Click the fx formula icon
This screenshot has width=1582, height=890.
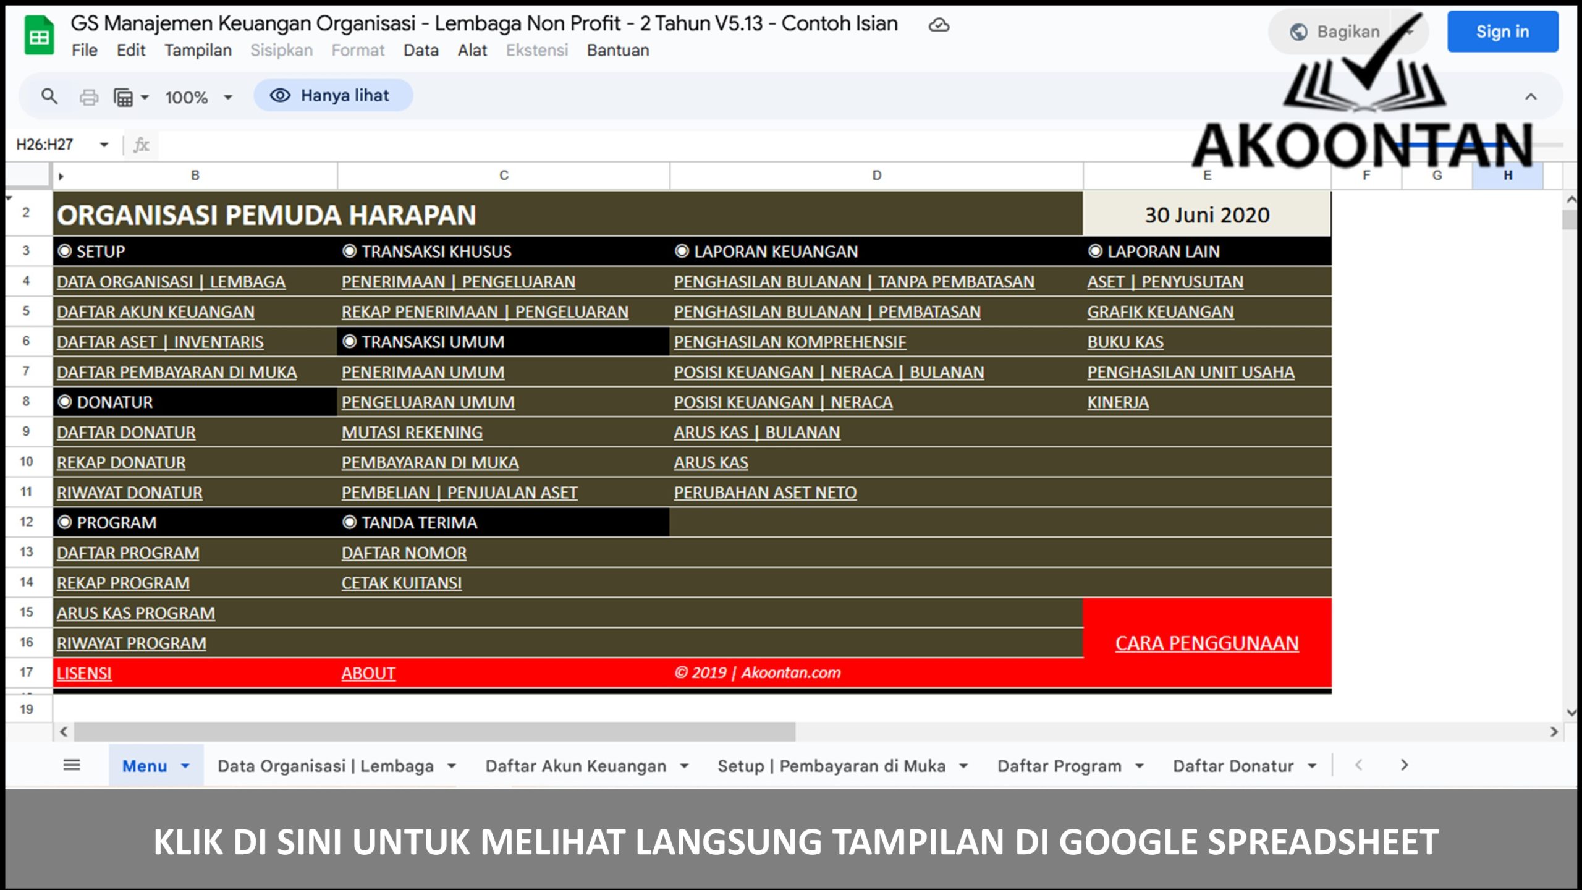click(x=141, y=146)
